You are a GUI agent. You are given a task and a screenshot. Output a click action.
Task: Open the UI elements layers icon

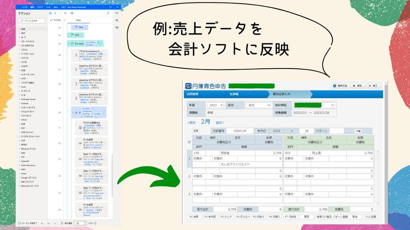pos(117,20)
